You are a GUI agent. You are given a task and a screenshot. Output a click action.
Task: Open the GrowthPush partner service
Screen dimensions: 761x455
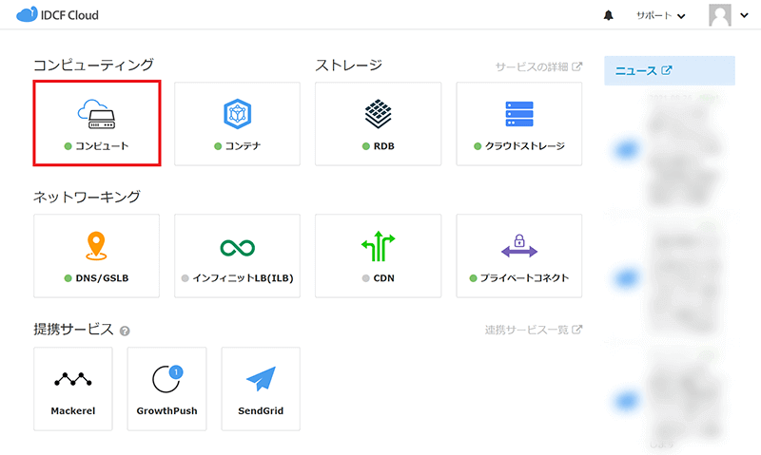coord(166,389)
